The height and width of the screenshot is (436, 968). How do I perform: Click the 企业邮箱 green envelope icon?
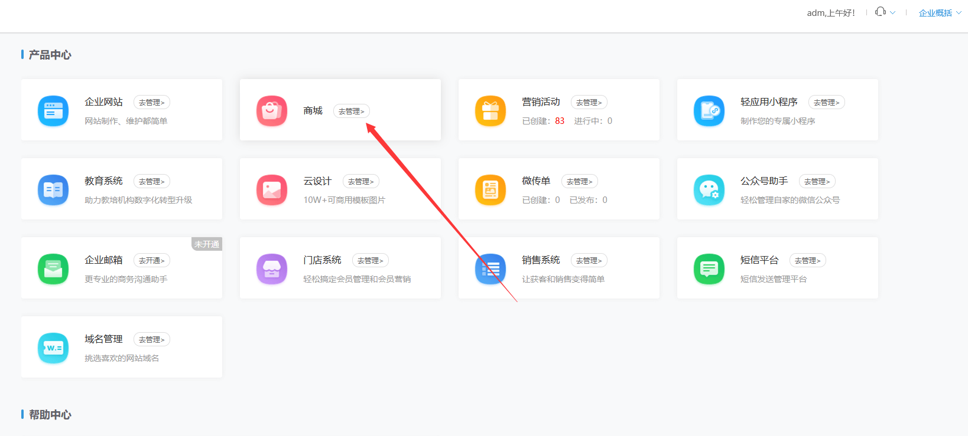53,268
